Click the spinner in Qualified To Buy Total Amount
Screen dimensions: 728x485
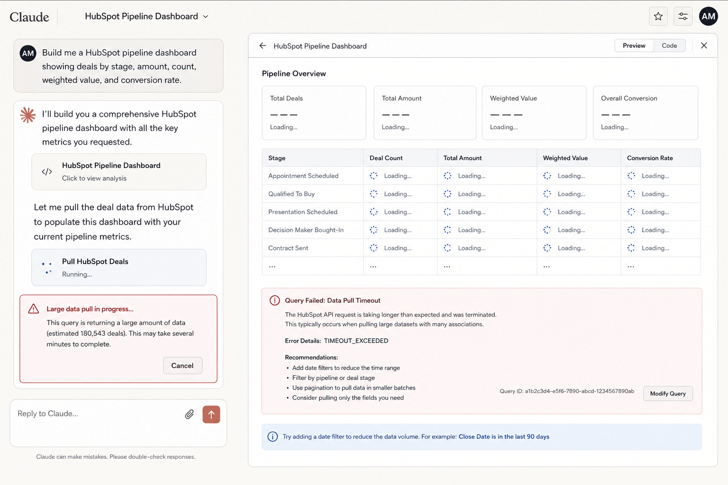pyautogui.click(x=447, y=194)
